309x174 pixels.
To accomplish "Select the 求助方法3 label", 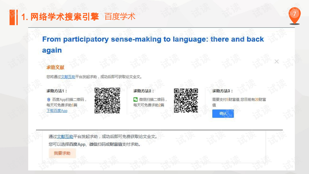I will (x=222, y=91).
